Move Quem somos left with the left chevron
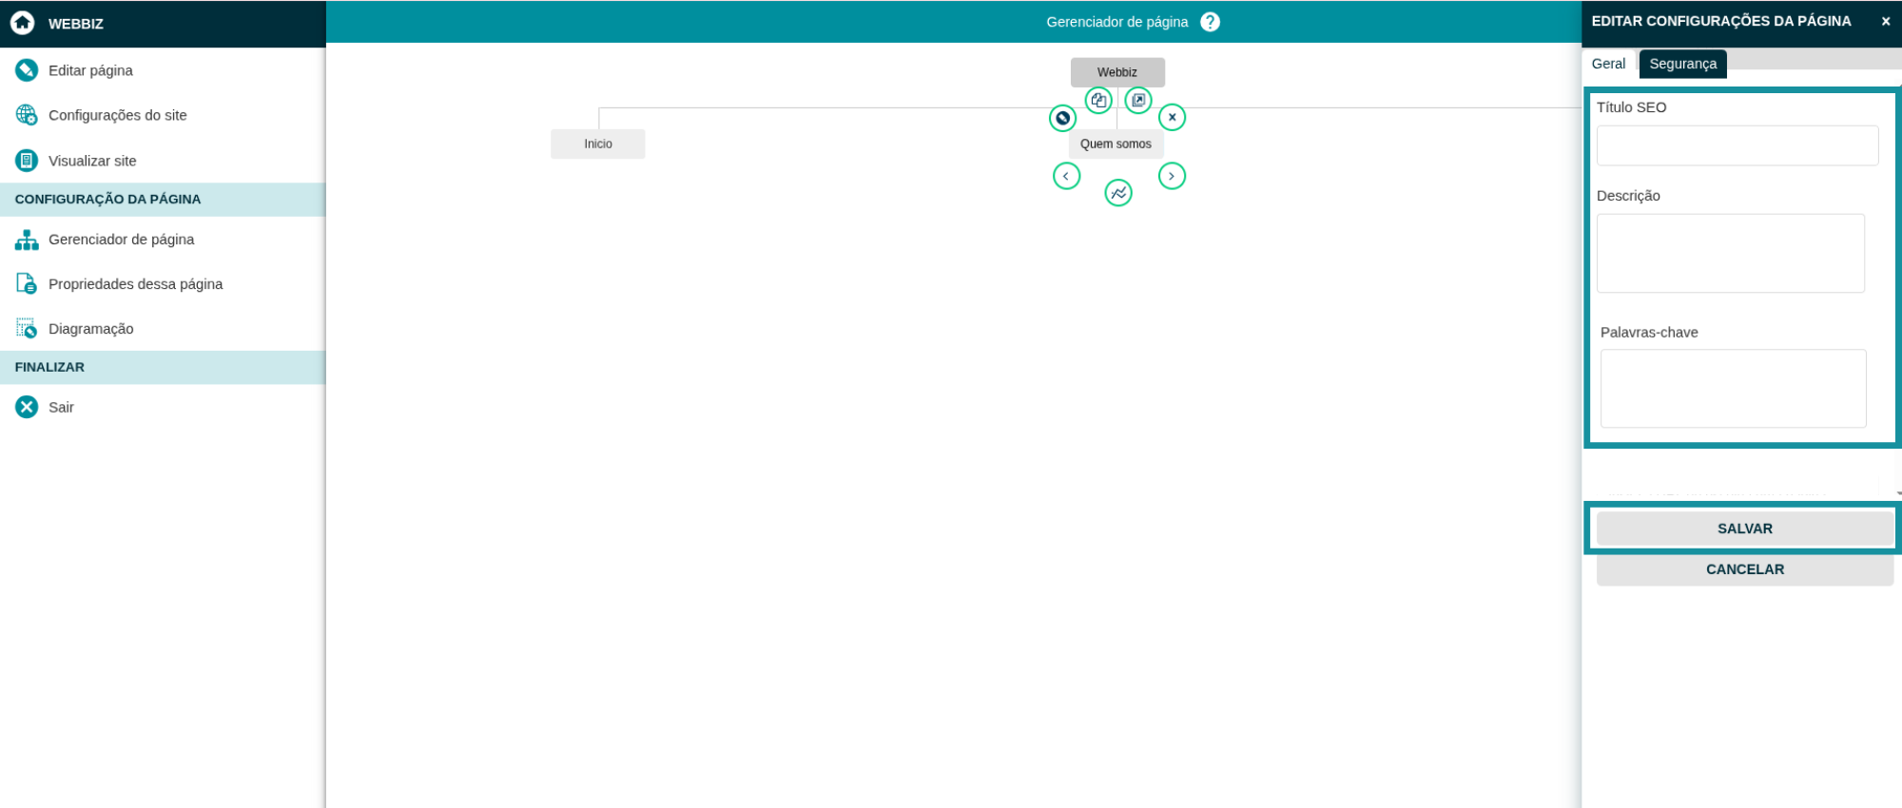The height and width of the screenshot is (808, 1902). (x=1066, y=176)
